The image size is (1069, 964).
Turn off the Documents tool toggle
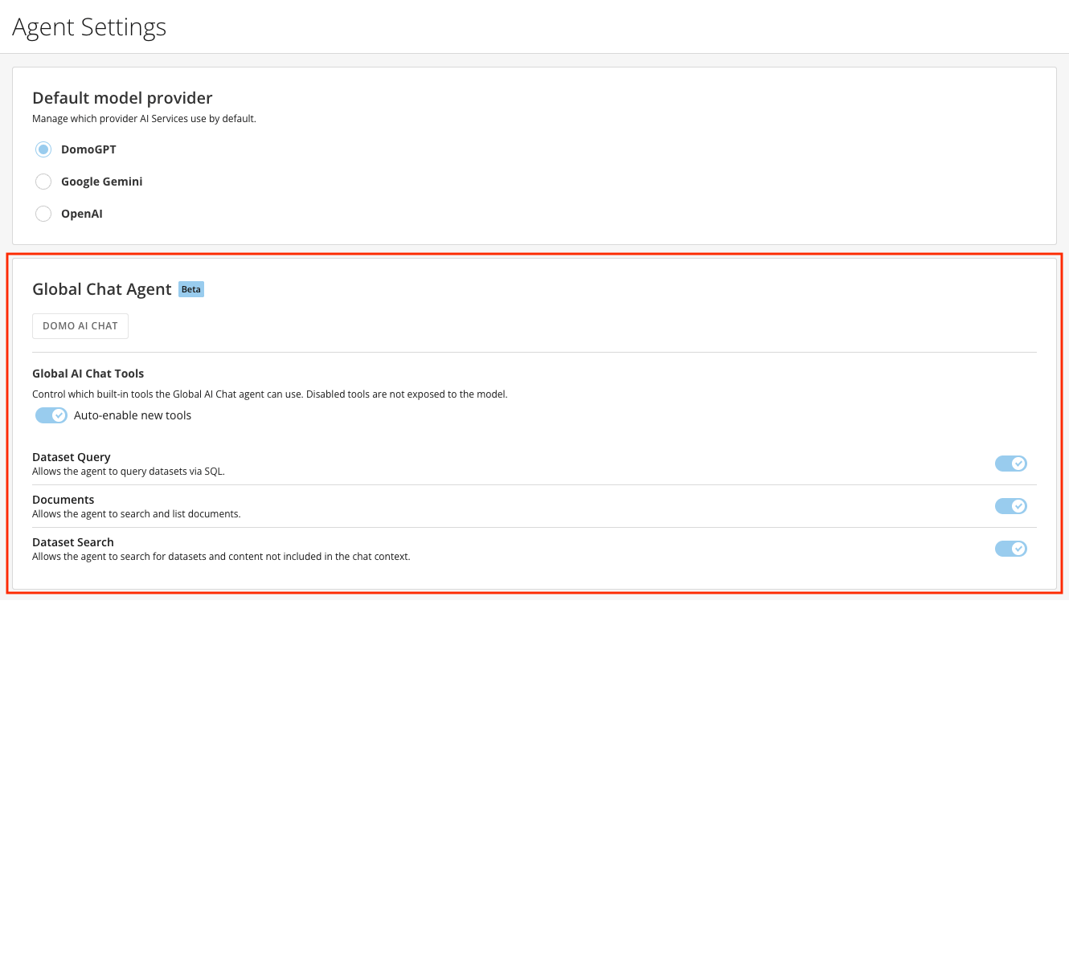(1011, 506)
